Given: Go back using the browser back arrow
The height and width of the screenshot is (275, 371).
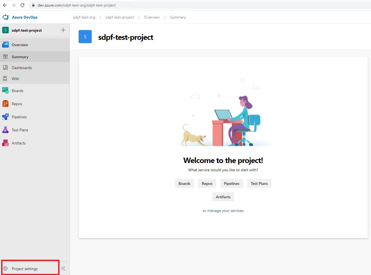Looking at the screenshot, I should [5, 5].
